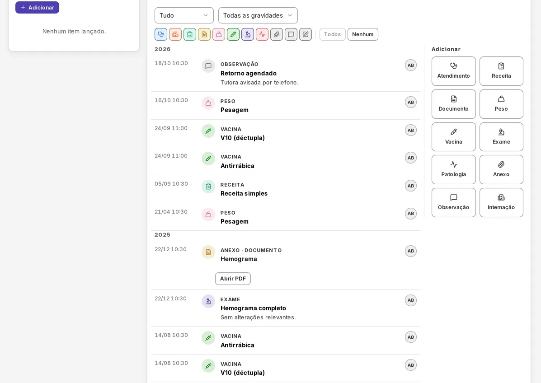Click the document icon beside Hemograma attachment
The height and width of the screenshot is (383, 541).
(x=208, y=252)
